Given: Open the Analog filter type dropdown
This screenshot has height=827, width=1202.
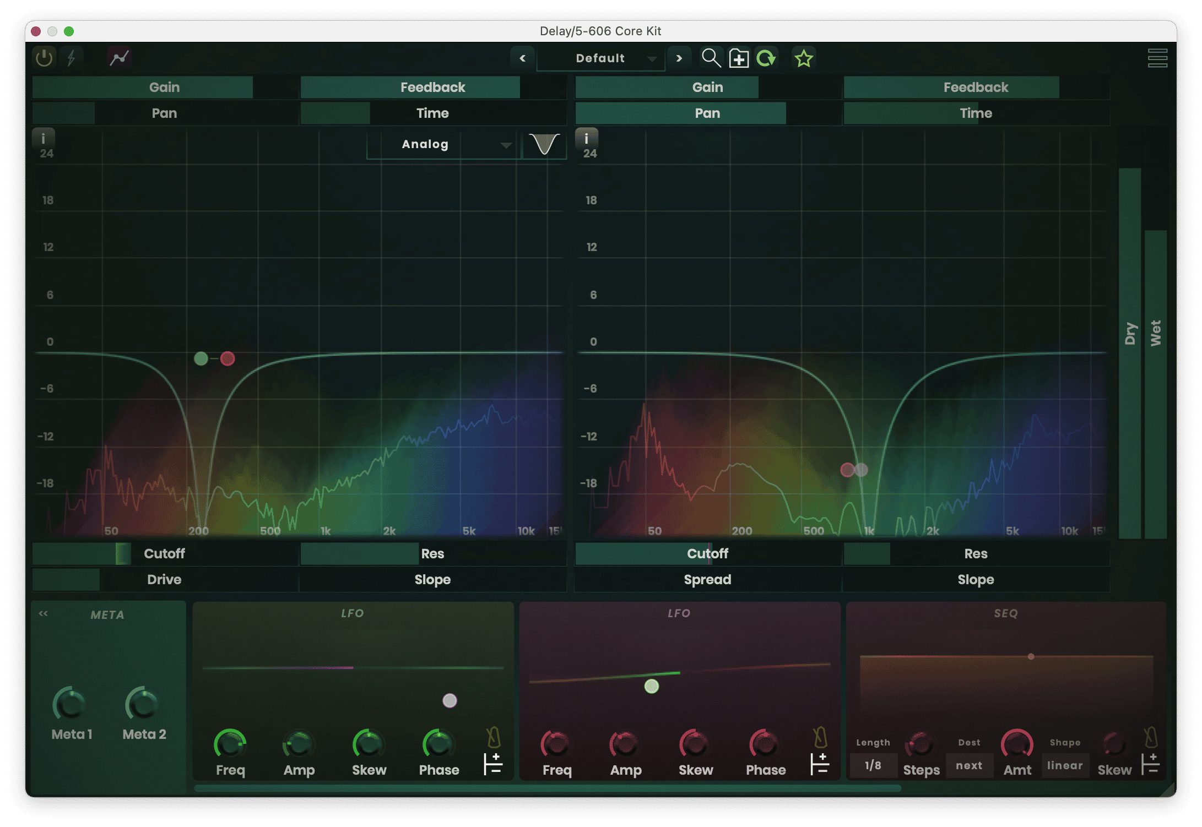Looking at the screenshot, I should click(443, 144).
